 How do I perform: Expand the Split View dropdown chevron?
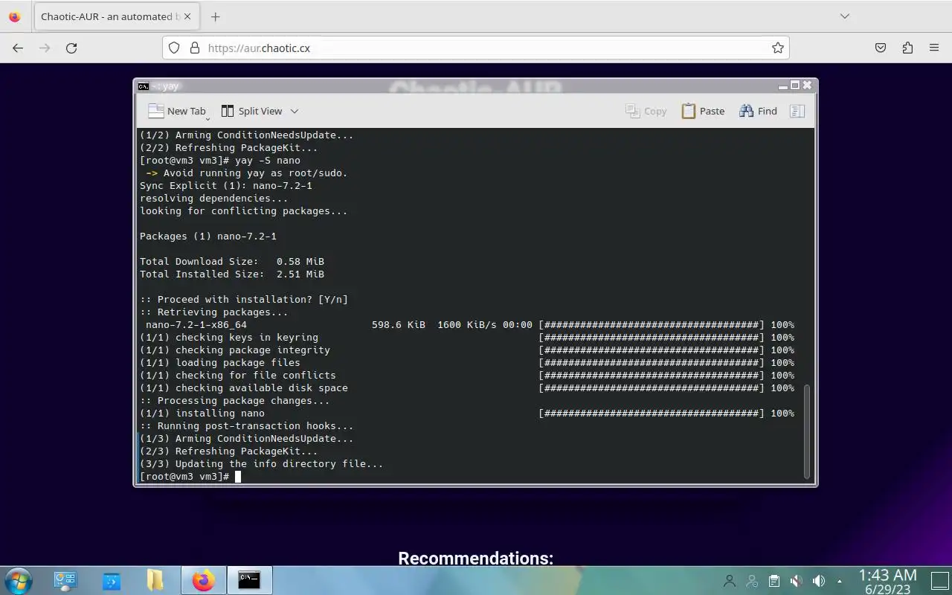click(295, 111)
